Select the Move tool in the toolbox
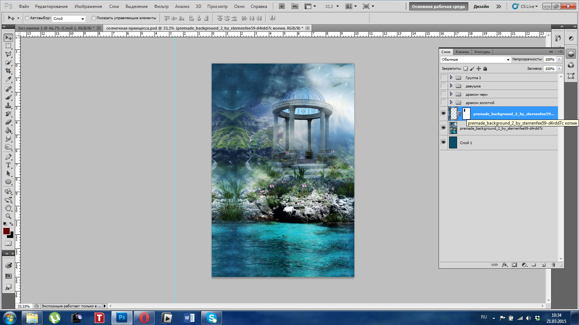579x325 pixels. [8, 38]
